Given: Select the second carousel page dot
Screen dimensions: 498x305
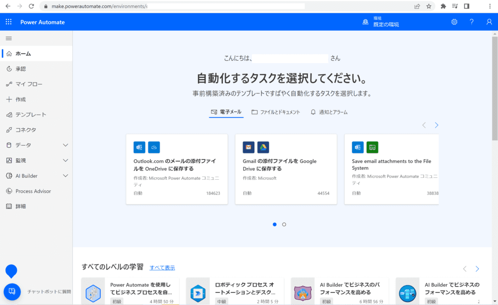Looking at the screenshot, I should (284, 224).
